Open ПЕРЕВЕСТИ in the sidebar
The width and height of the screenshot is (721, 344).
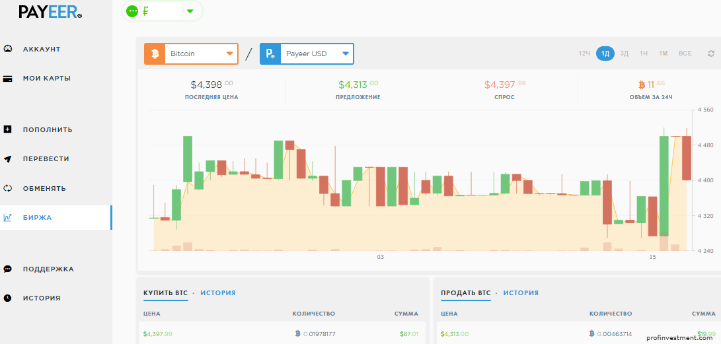(46, 159)
